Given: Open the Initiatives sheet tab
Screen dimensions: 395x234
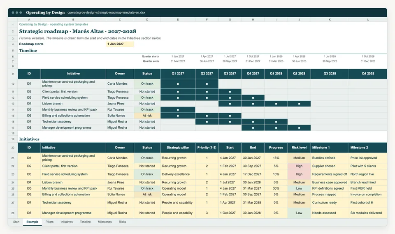Looking at the screenshot, I should click(x=67, y=222).
